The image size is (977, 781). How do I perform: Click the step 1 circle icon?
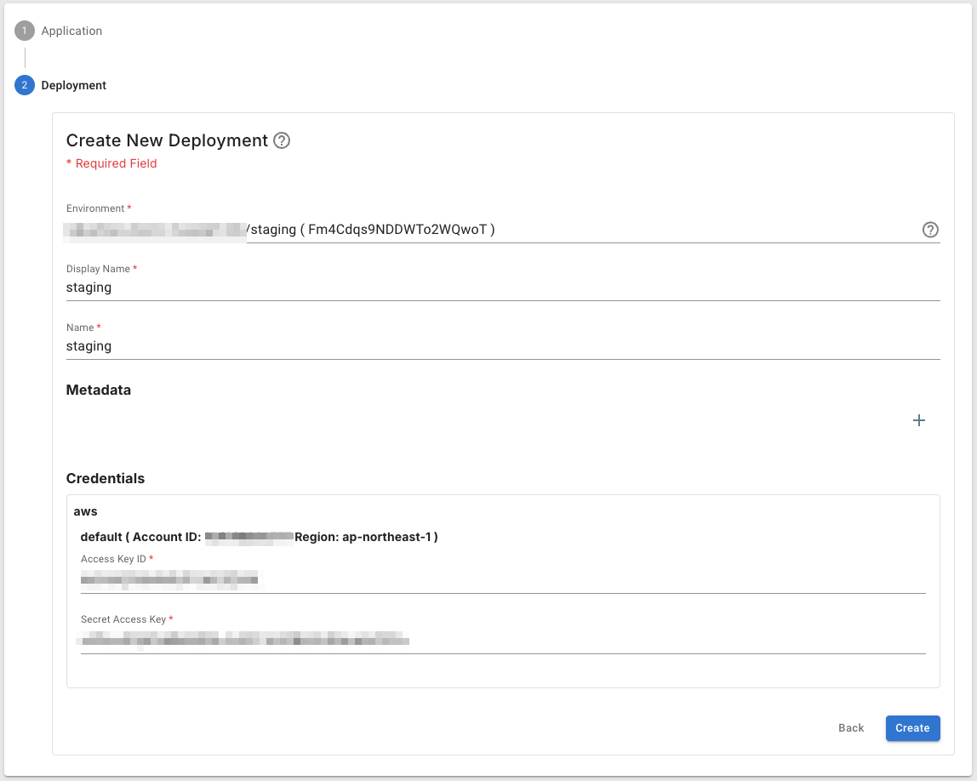[x=25, y=31]
